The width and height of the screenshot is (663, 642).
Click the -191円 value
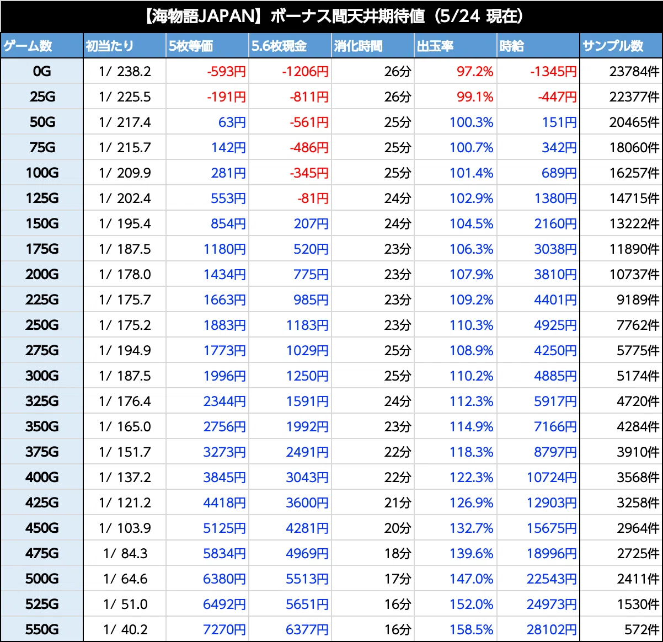(x=226, y=97)
